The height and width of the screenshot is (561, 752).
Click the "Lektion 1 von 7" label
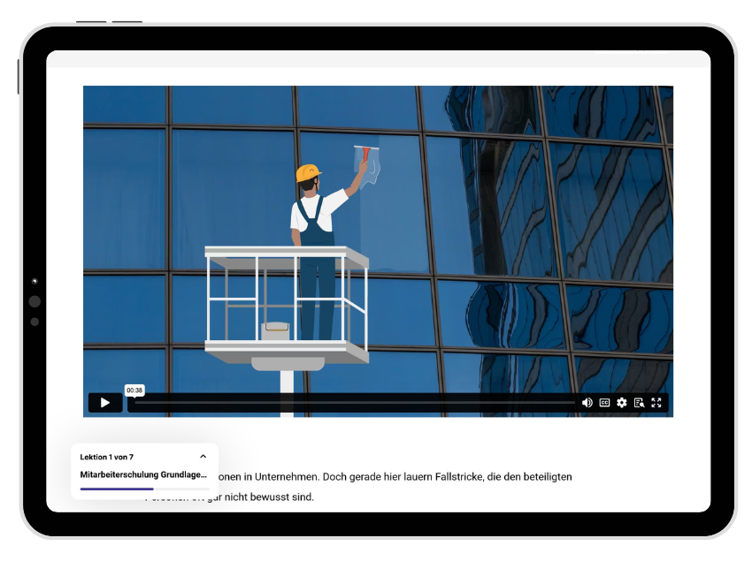click(x=107, y=457)
